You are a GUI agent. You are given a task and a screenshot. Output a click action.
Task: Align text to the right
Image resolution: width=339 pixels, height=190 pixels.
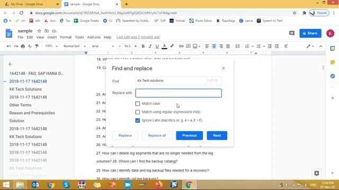click(x=221, y=46)
